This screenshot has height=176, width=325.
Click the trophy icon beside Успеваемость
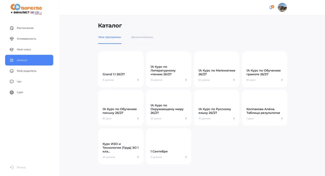click(x=12, y=39)
